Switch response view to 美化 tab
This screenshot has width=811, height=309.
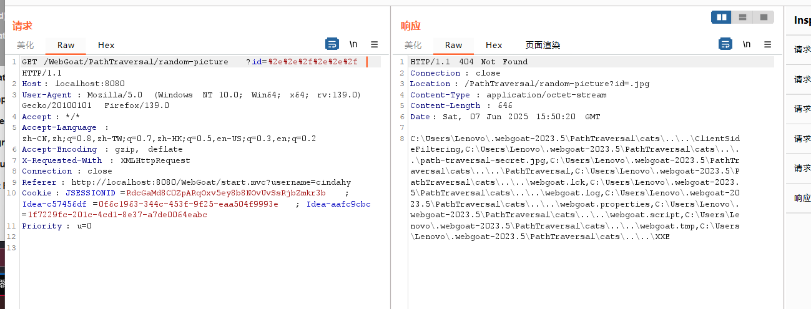tap(413, 45)
